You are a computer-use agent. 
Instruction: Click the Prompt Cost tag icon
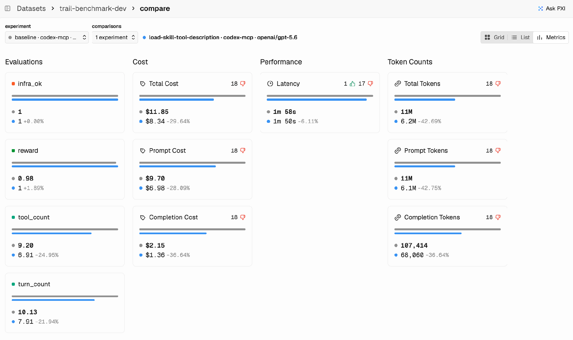143,151
